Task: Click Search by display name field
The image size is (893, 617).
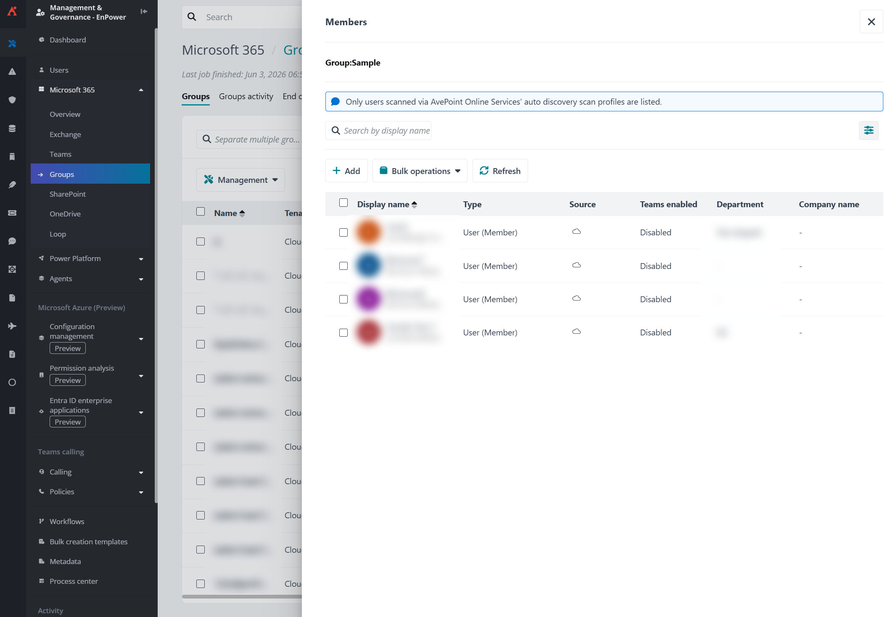Action: click(x=378, y=130)
